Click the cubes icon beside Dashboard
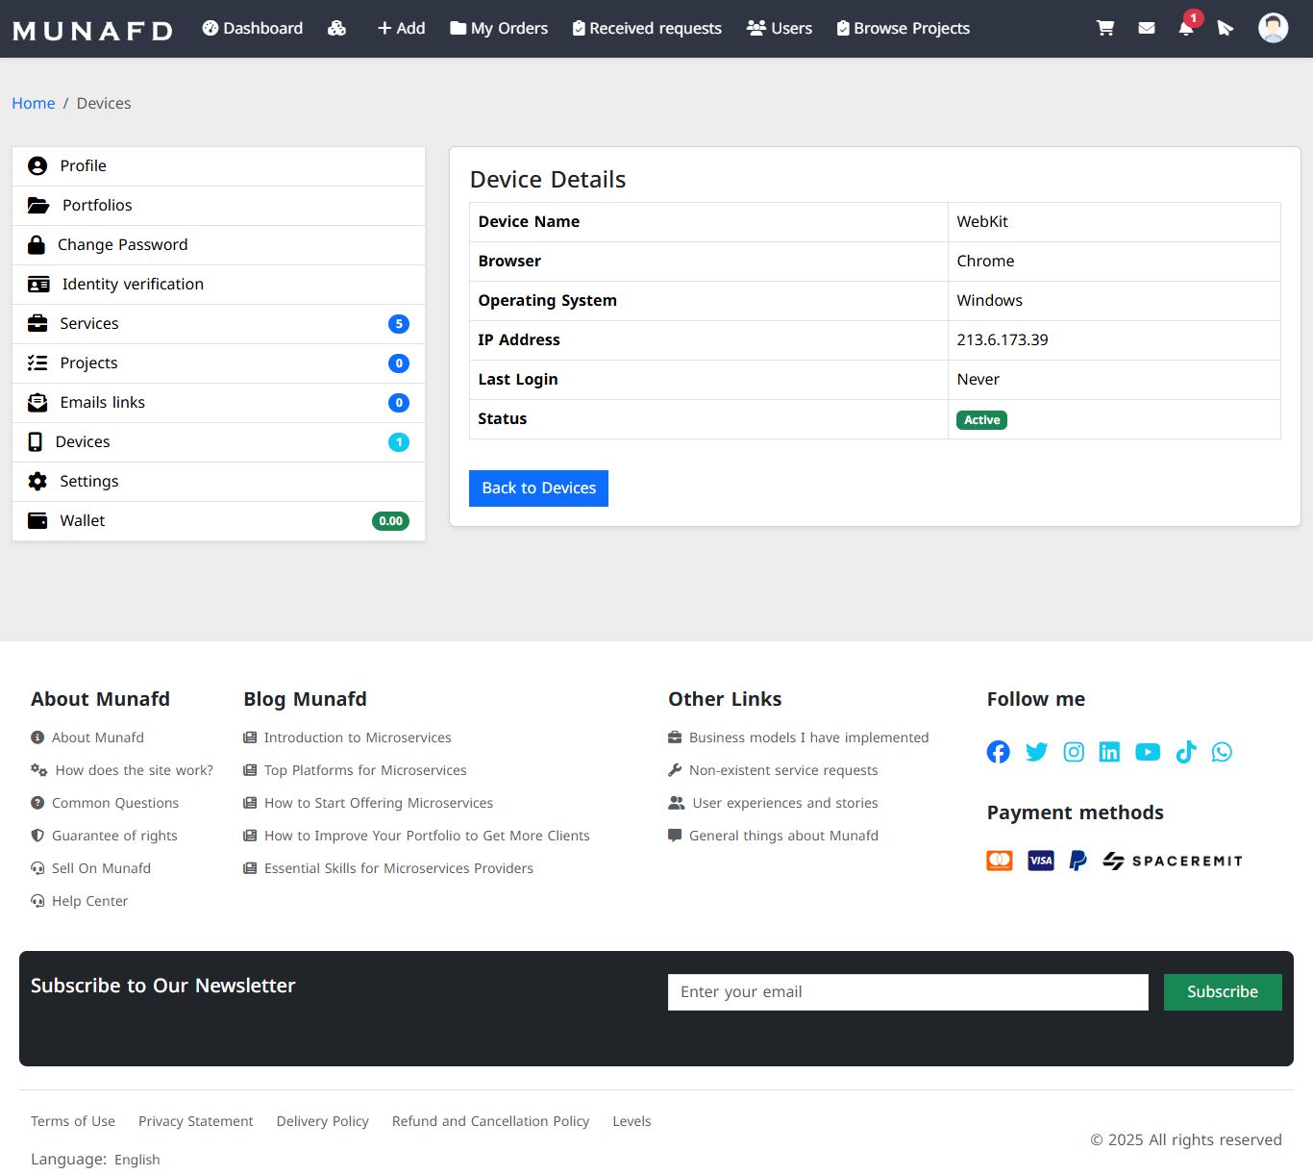The height and width of the screenshot is (1175, 1313). (336, 28)
